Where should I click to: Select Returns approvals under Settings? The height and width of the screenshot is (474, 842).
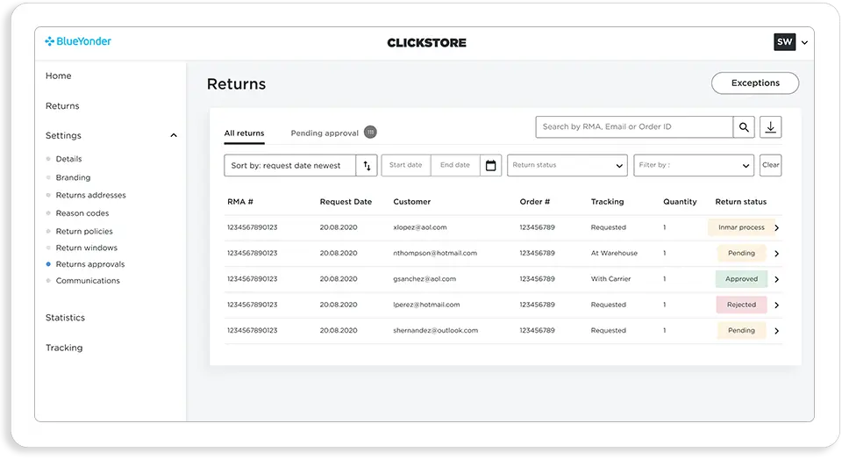tap(90, 264)
